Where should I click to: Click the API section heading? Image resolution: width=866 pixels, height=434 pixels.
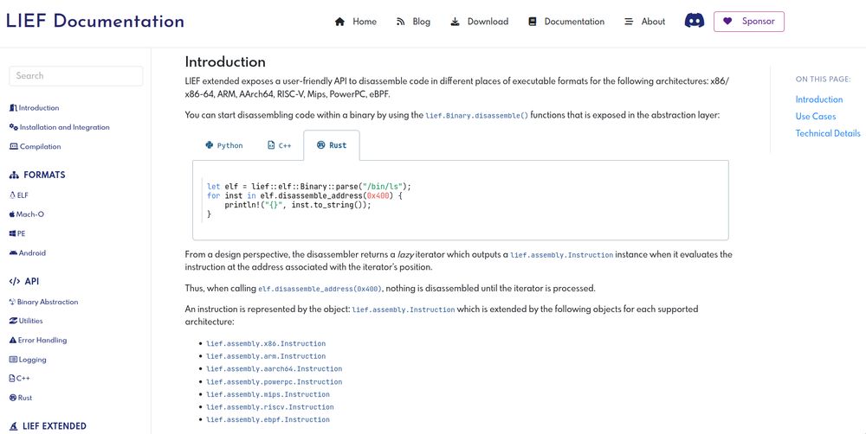(x=23, y=281)
